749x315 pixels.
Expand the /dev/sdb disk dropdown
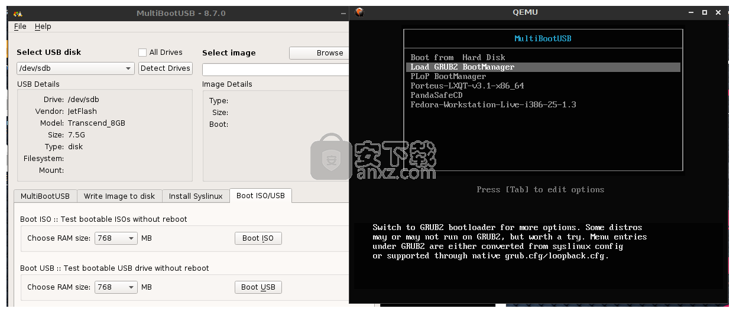(76, 68)
